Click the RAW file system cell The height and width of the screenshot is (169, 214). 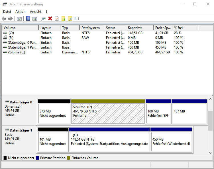point(85,38)
